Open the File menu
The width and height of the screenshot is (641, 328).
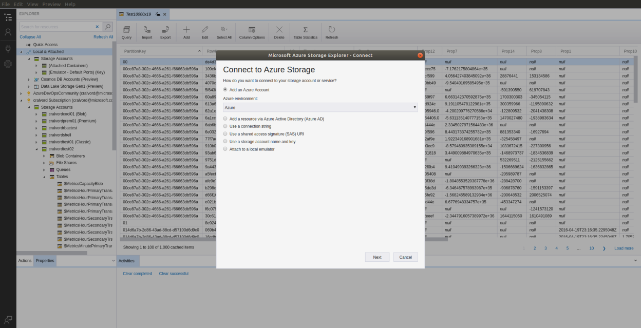click(x=6, y=4)
